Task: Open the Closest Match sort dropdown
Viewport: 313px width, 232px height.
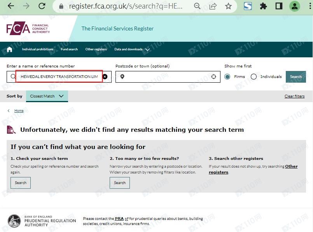Action: pos(47,96)
